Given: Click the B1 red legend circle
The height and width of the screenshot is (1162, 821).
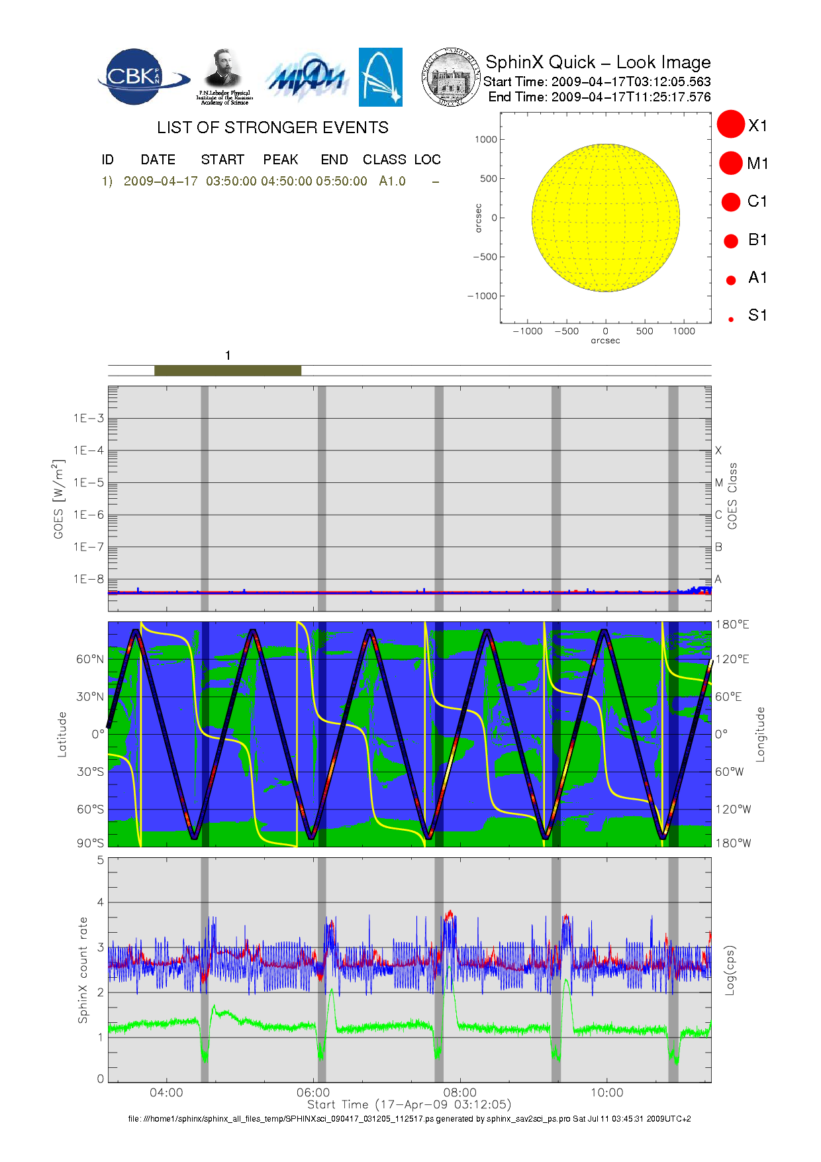Looking at the screenshot, I should [731, 240].
